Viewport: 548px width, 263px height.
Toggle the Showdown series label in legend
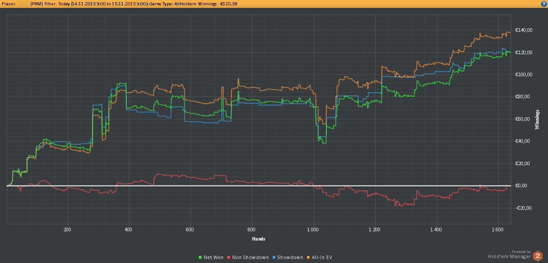pyautogui.click(x=290, y=257)
